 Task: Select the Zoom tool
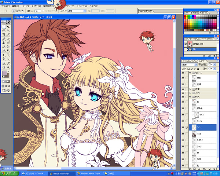coord(8,67)
